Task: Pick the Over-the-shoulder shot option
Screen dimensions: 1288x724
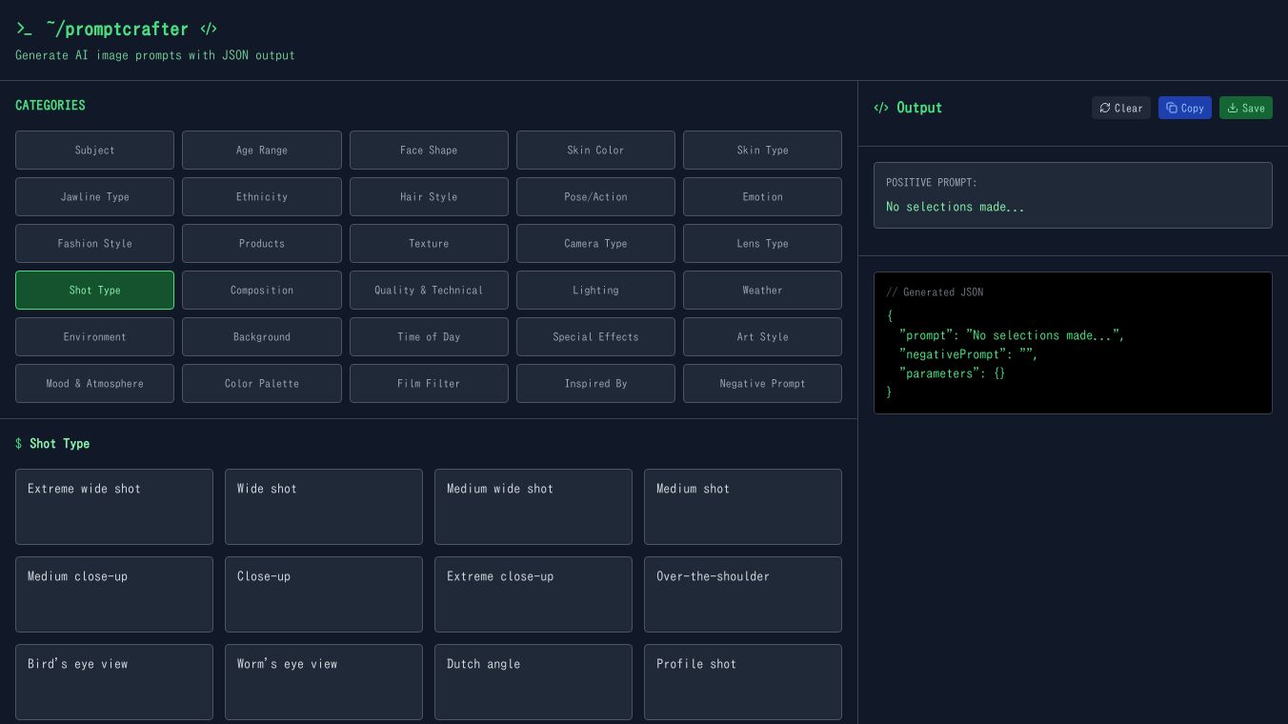Action: click(x=743, y=594)
